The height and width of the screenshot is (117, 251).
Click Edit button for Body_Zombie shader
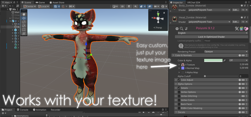(x=236, y=10)
